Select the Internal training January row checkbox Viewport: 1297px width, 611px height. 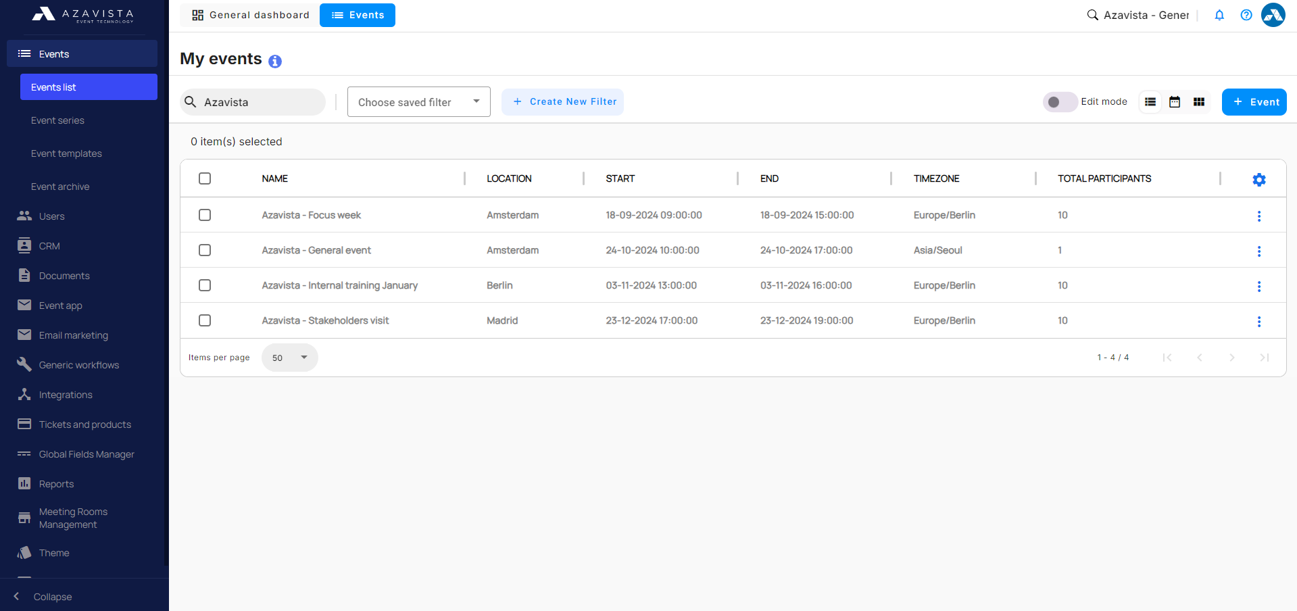(x=205, y=285)
